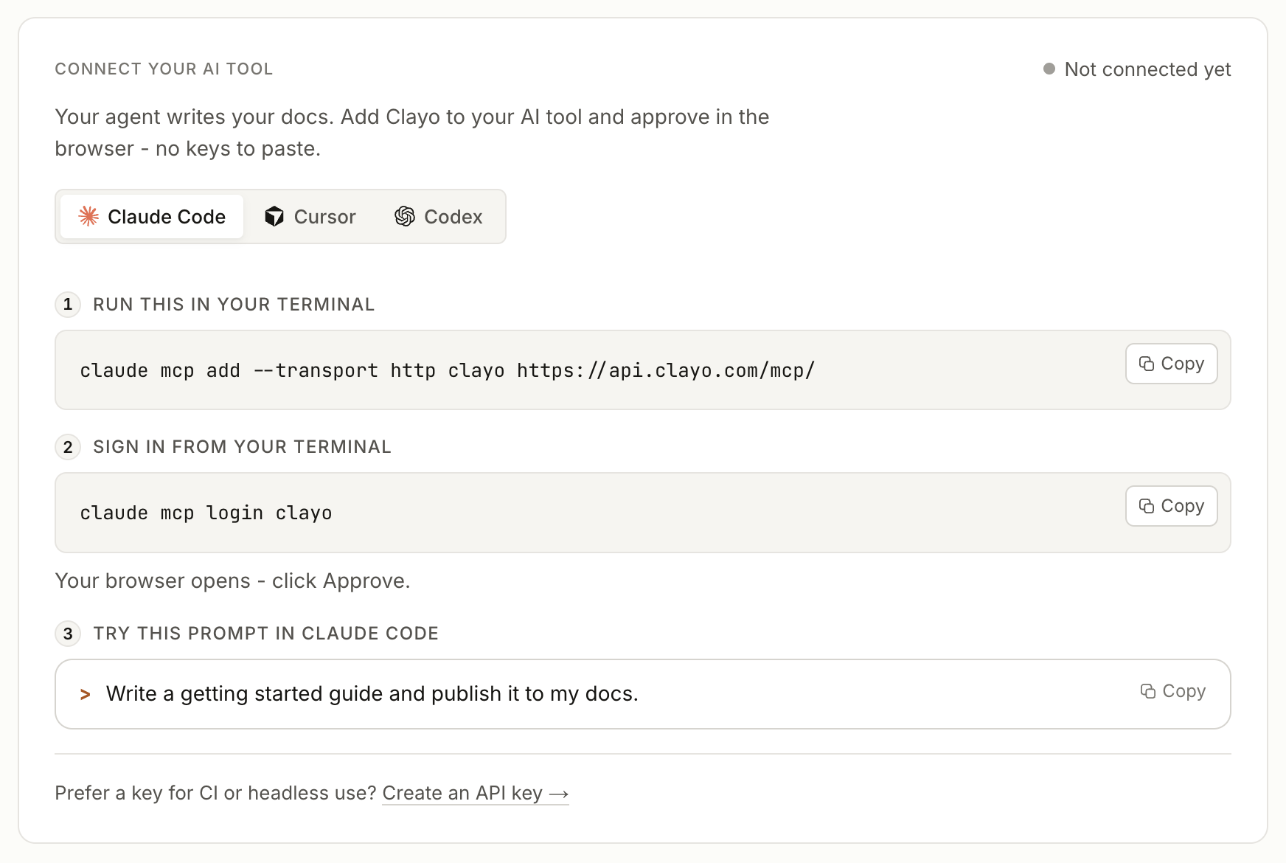Image resolution: width=1286 pixels, height=863 pixels.
Task: Switch to the Cursor tab
Action: pyautogui.click(x=310, y=217)
